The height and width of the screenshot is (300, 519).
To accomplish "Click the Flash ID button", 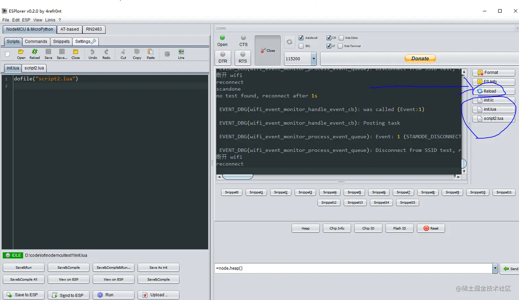I will pyautogui.click(x=400, y=228).
